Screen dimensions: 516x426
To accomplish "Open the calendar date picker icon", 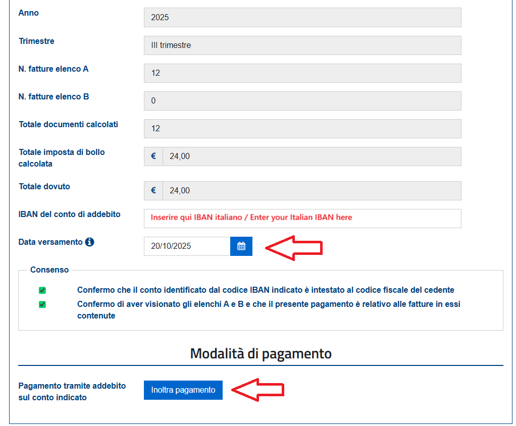I will [x=241, y=246].
